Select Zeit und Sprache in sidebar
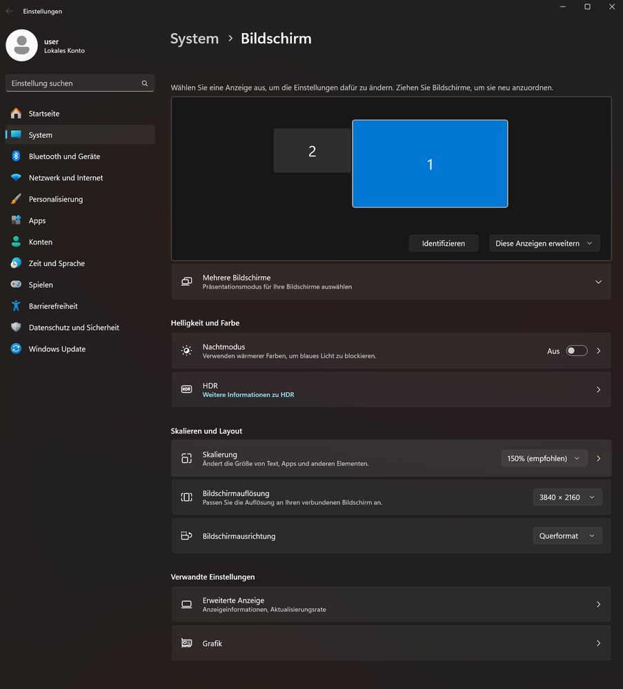623x689 pixels. [57, 263]
